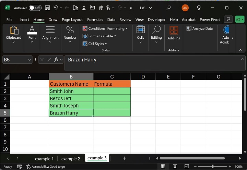
Task: Click the zoom slider in status bar
Action: [213, 167]
